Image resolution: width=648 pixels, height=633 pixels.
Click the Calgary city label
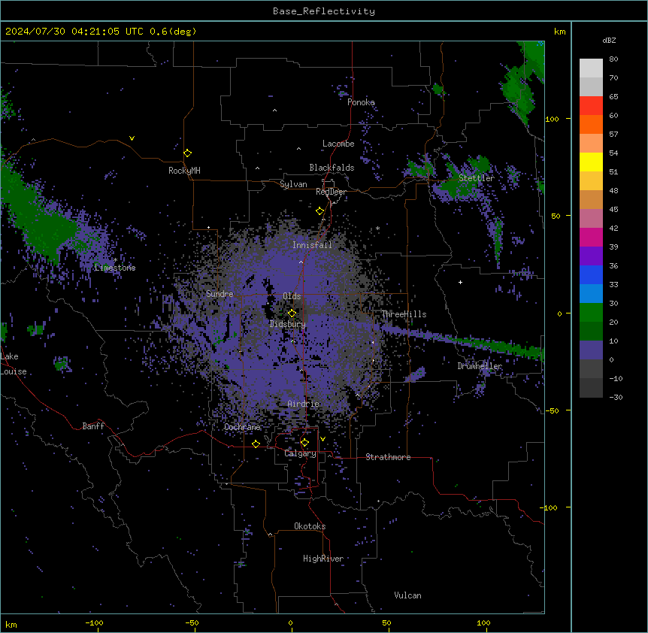300,453
